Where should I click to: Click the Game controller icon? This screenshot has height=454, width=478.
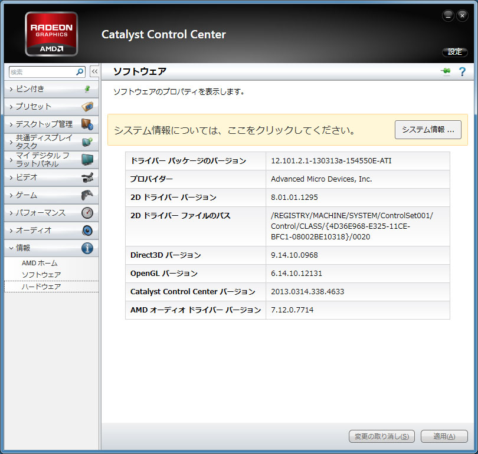click(87, 195)
